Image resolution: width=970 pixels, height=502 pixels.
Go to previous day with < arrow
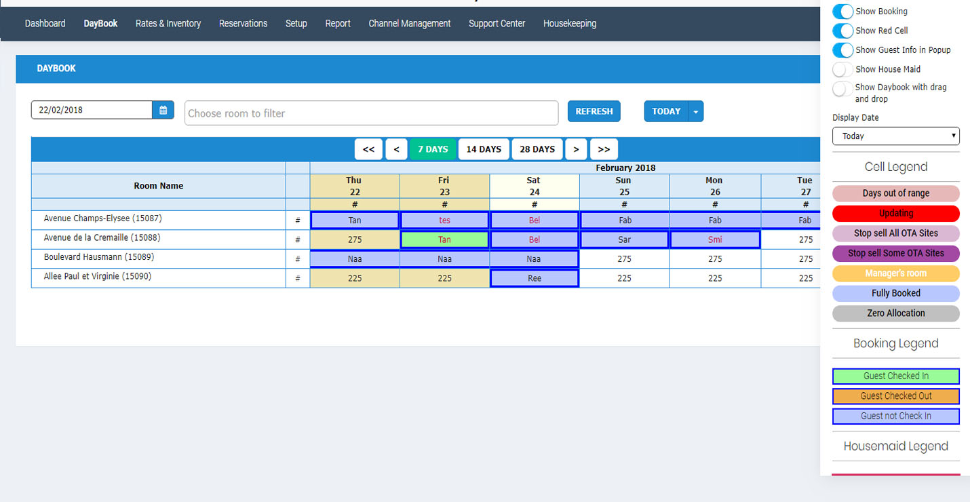point(396,149)
